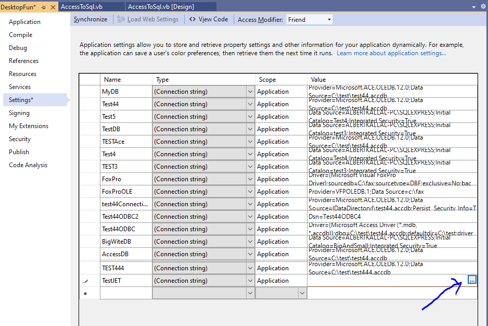Click the Synchronize button
Viewport: 488px width, 326px height.
pos(90,19)
